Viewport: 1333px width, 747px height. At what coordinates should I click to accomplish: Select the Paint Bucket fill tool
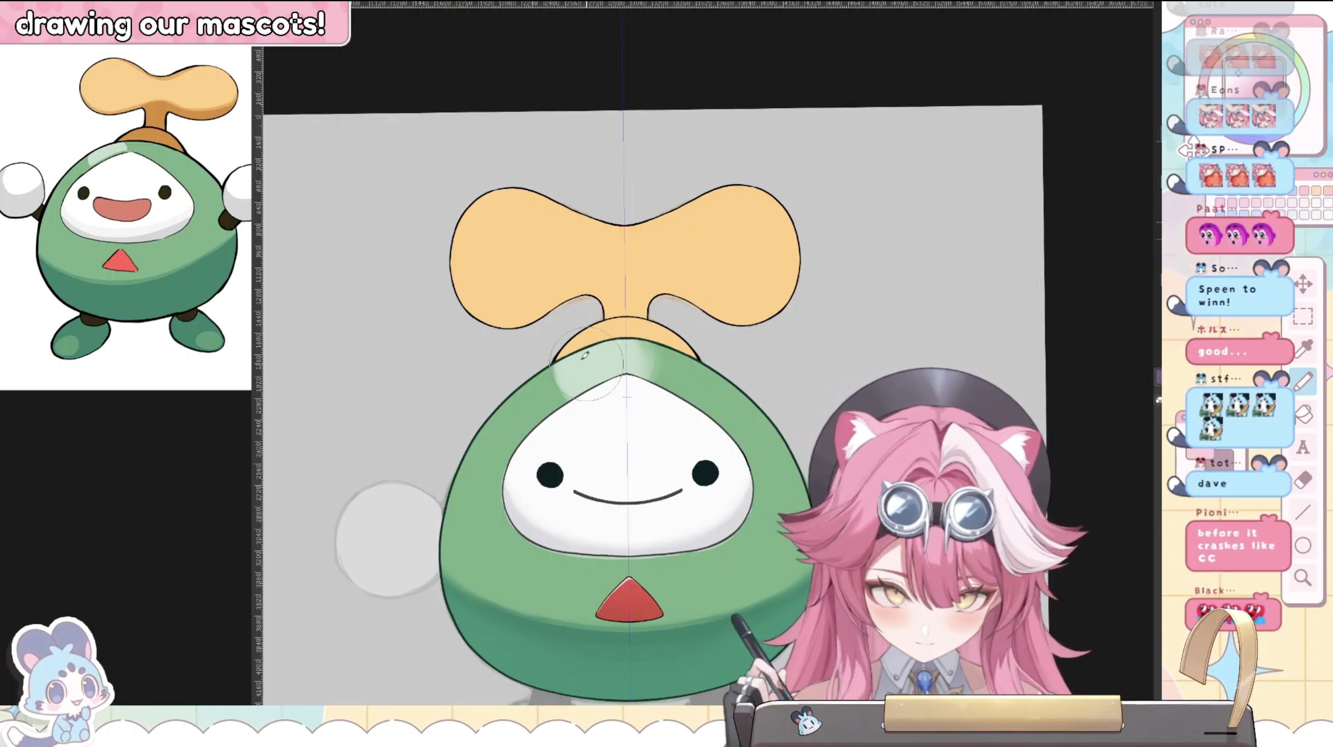click(1303, 414)
